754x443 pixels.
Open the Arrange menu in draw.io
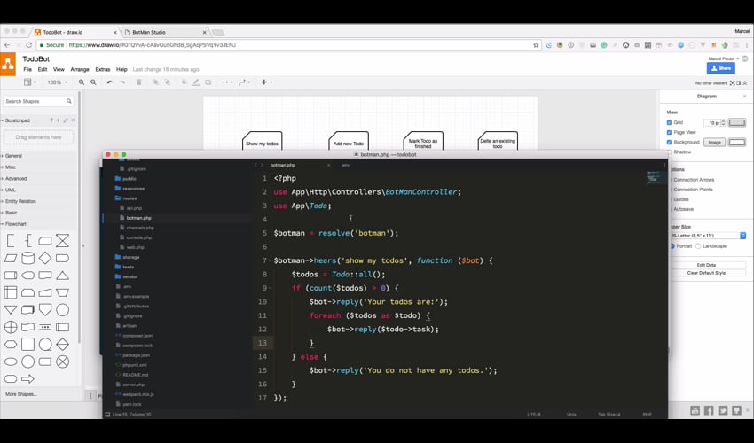click(80, 70)
